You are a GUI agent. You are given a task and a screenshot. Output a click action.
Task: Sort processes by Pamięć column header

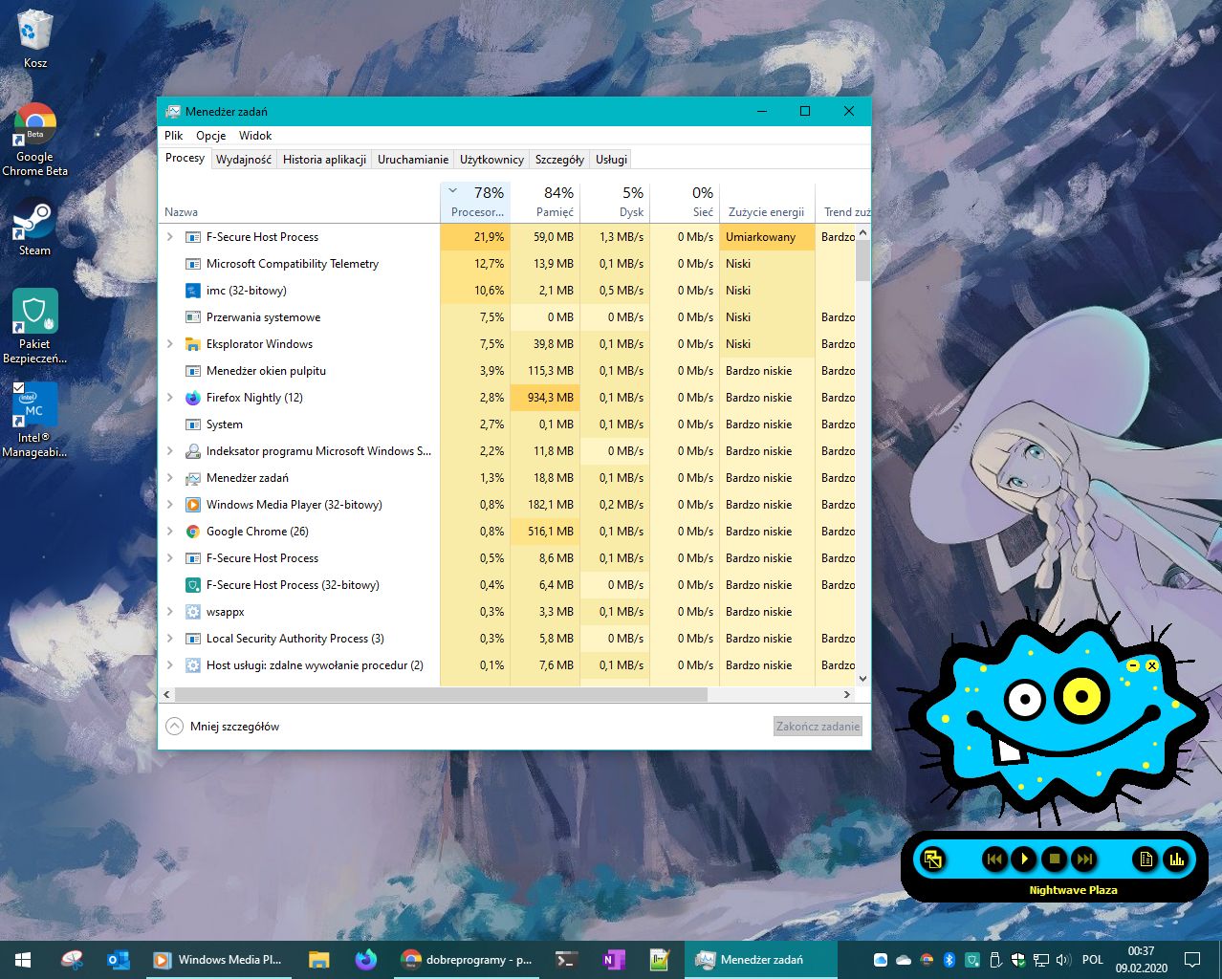click(x=545, y=202)
